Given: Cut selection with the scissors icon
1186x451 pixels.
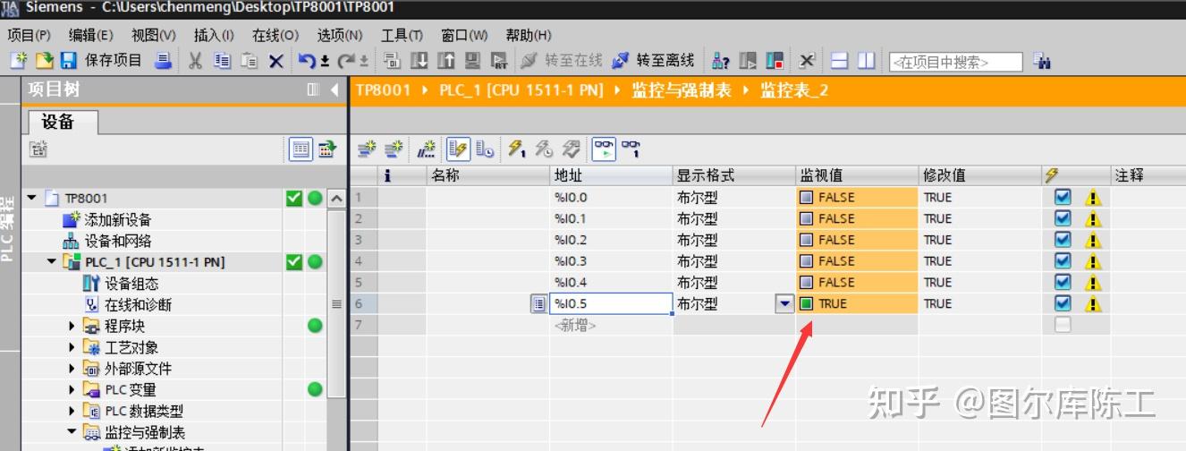Looking at the screenshot, I should point(194,61).
